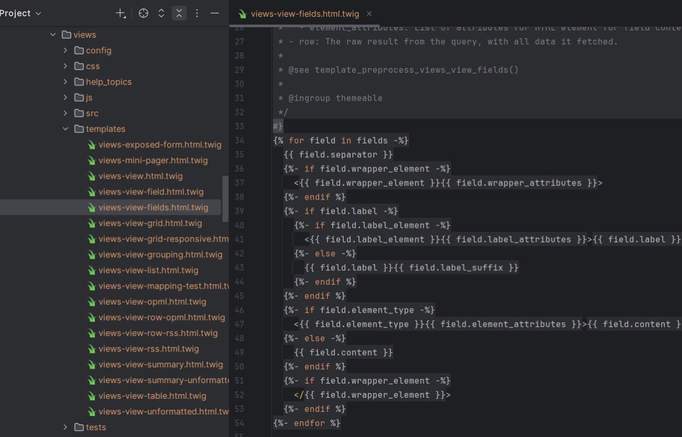Open views-view-grid.html.twig file
682x437 pixels.
click(x=150, y=223)
